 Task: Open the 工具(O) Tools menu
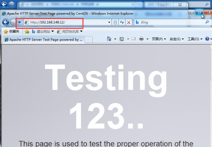(x=195, y=39)
